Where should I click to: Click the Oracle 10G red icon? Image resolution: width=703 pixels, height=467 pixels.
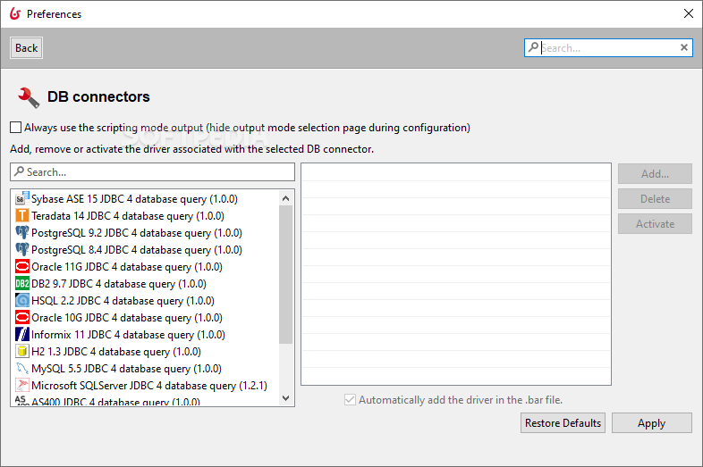pyautogui.click(x=22, y=318)
